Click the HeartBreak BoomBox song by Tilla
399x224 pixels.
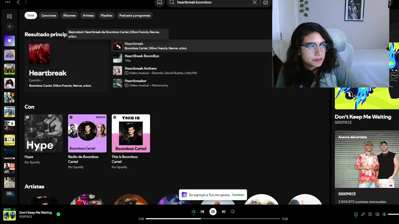tap(142, 56)
